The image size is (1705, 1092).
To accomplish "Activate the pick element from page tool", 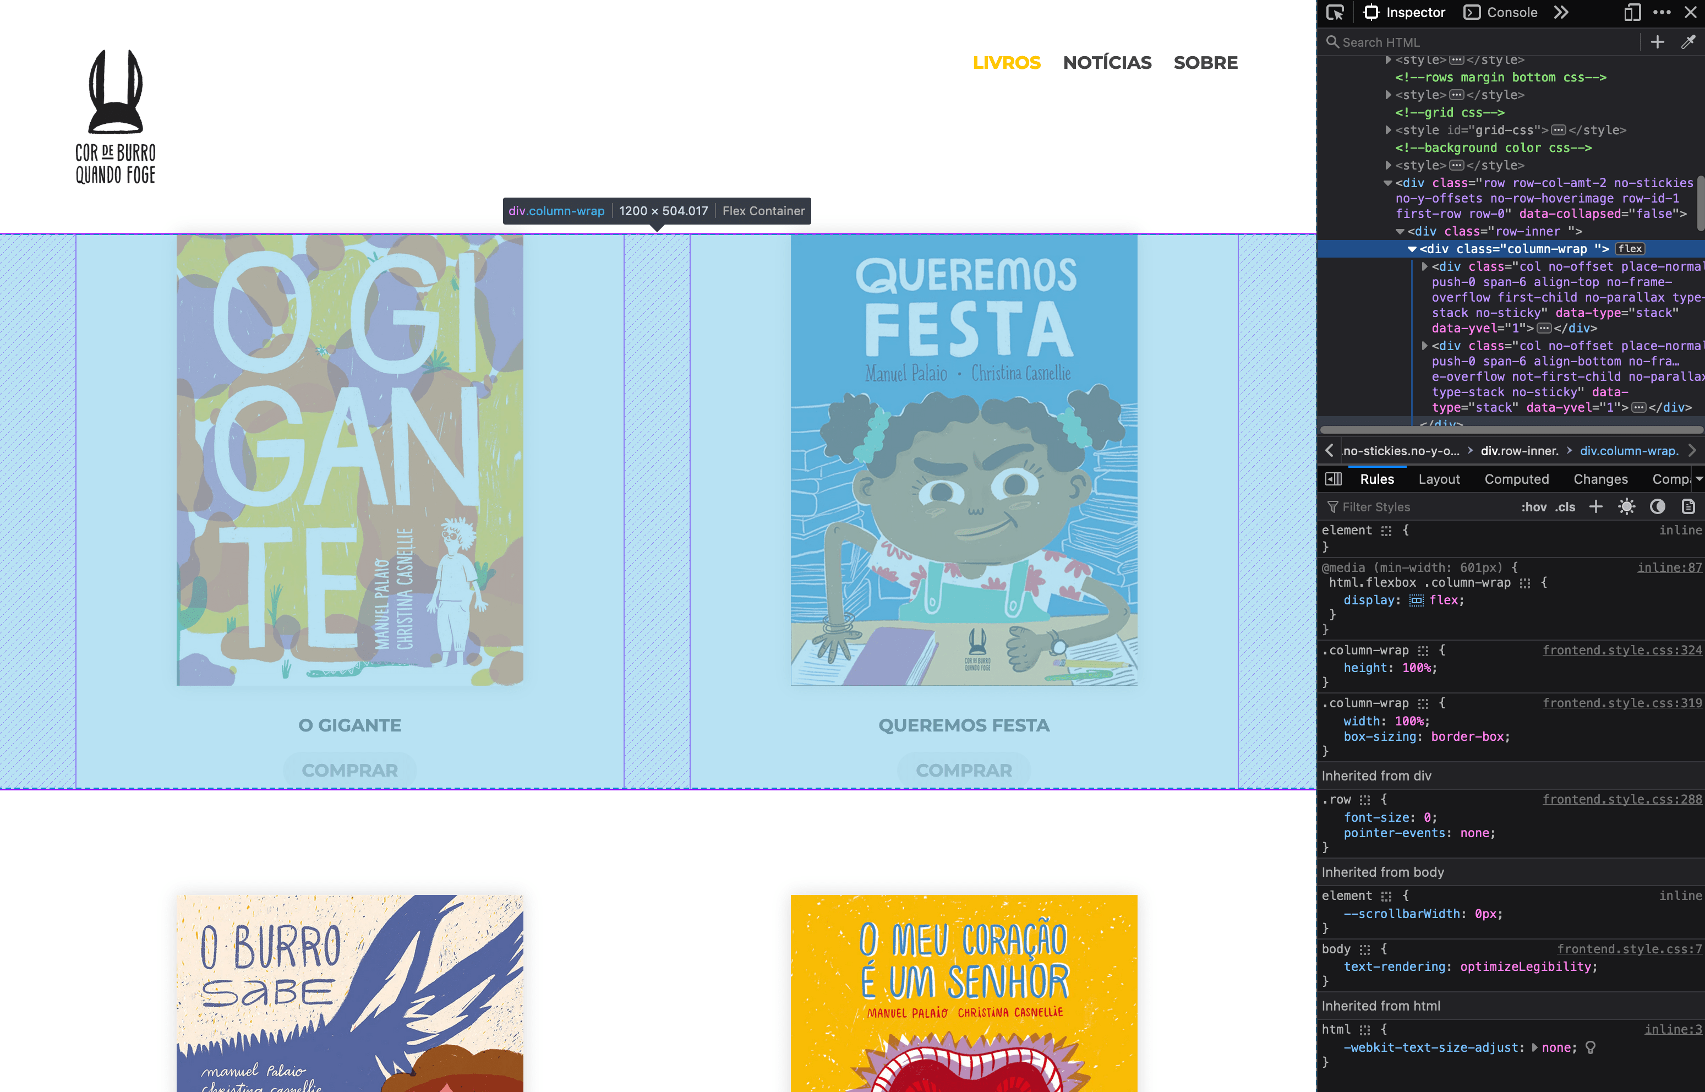I will [x=1336, y=12].
